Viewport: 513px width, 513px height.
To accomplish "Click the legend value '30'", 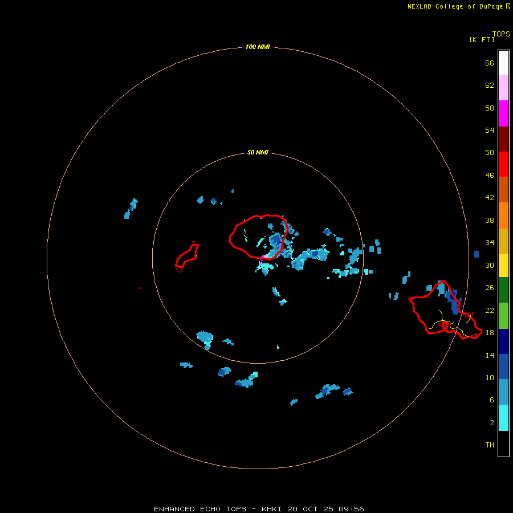I will pyautogui.click(x=490, y=265).
